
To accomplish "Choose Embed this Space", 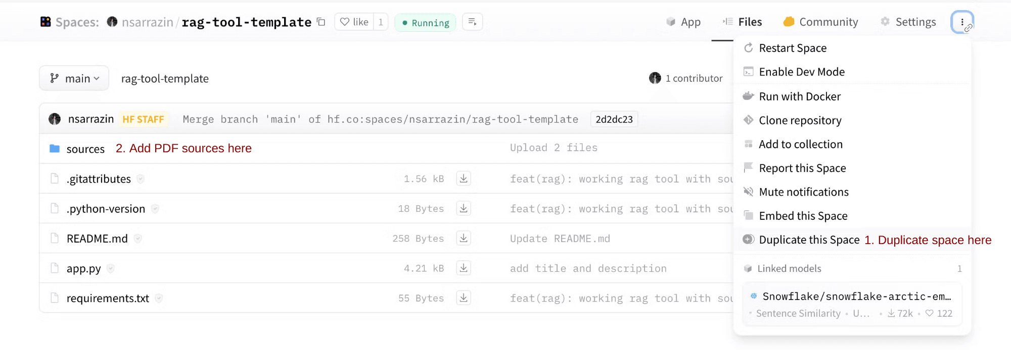I will [x=853, y=216].
